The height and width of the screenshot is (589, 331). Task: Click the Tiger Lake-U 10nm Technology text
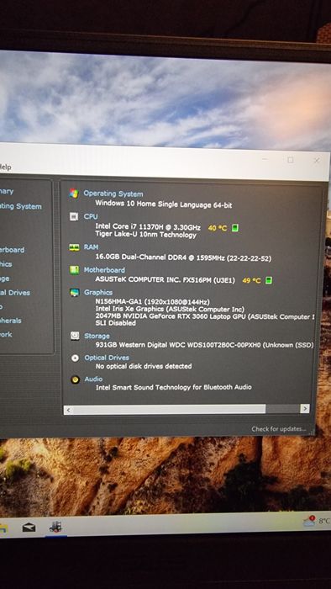tap(146, 235)
